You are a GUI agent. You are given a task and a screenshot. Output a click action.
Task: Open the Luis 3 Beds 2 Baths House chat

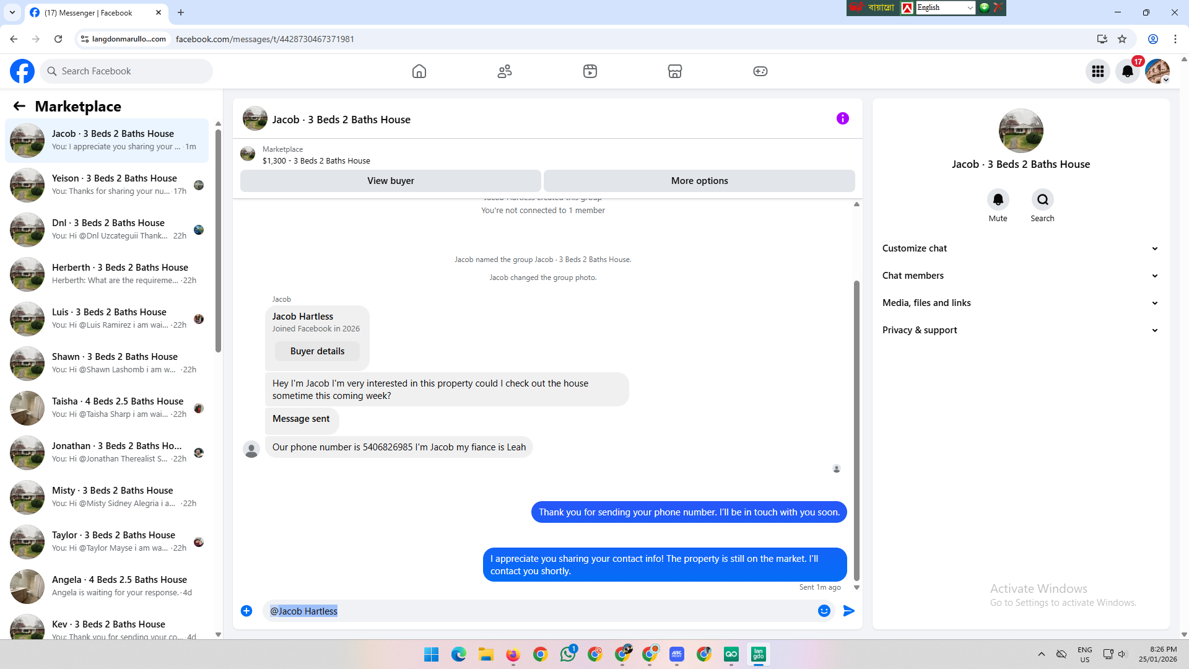[x=107, y=318]
